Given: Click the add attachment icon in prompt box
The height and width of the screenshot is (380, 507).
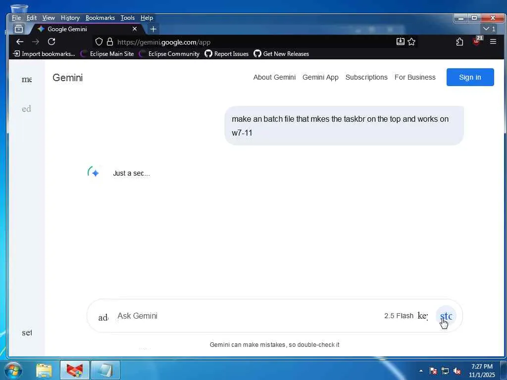Looking at the screenshot, I should [103, 317].
